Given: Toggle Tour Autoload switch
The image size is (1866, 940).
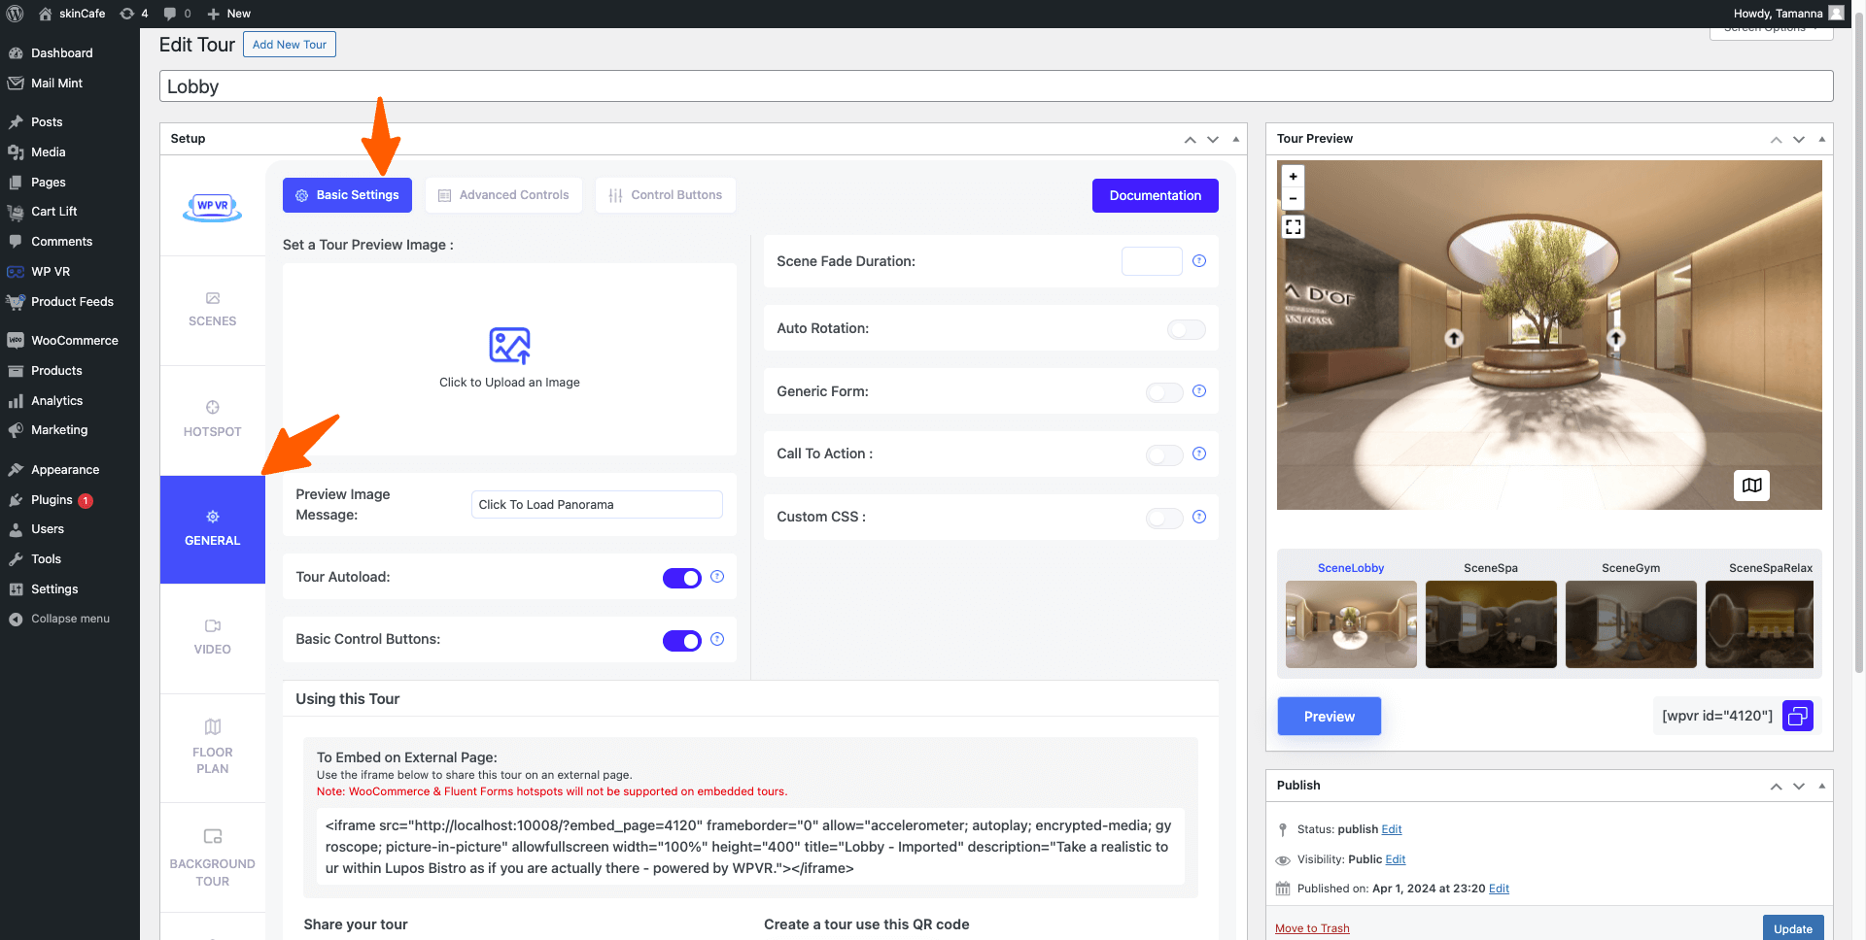Looking at the screenshot, I should point(682,578).
